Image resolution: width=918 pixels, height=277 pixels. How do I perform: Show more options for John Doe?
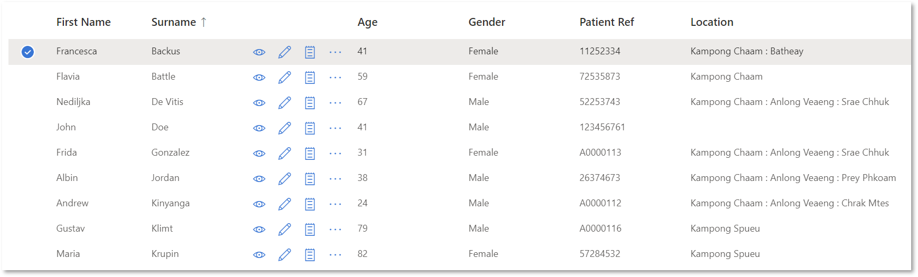[335, 128]
